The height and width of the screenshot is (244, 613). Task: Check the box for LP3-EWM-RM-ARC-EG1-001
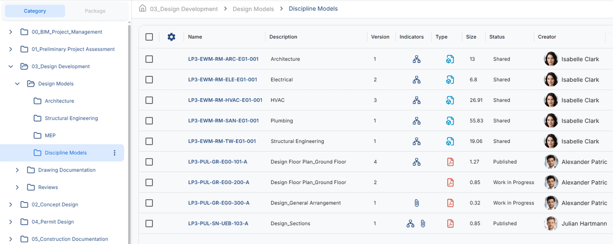click(x=149, y=59)
